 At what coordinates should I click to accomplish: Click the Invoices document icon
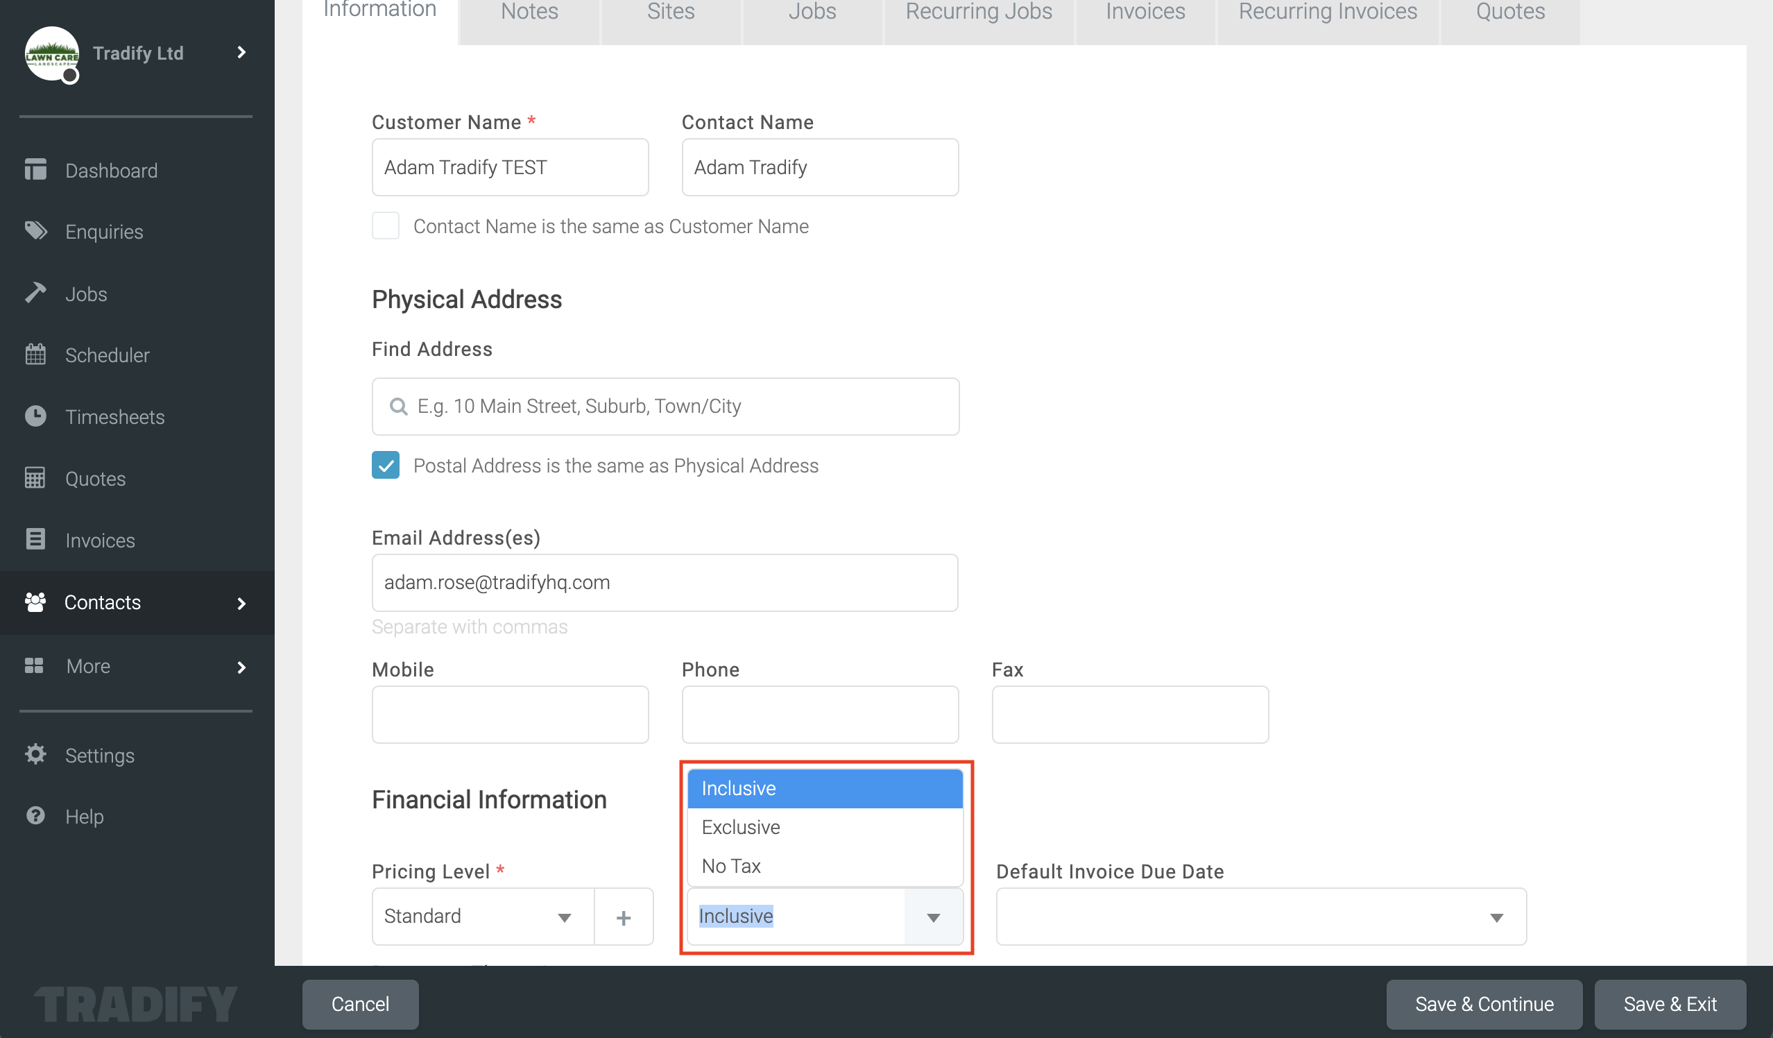coord(35,539)
